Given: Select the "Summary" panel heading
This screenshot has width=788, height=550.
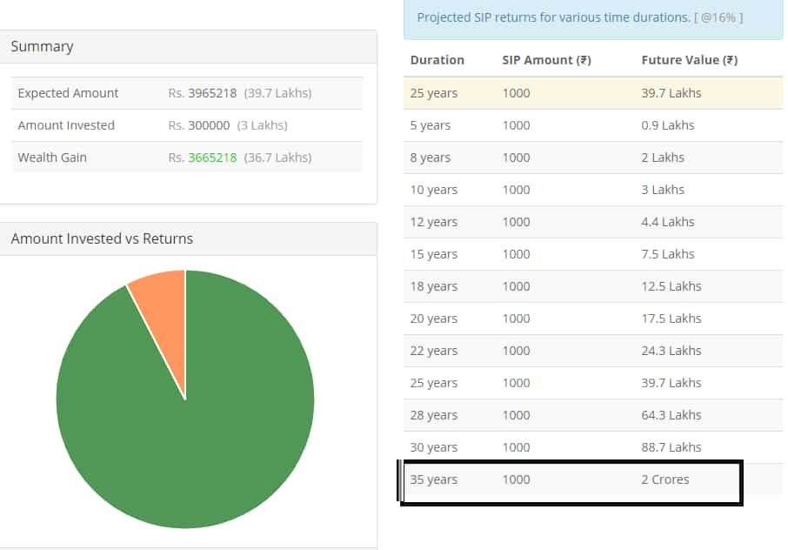Looking at the screenshot, I should (43, 46).
